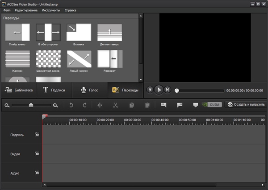Screen dimensions: 268x190
Task: Skip to previous frame in the player
Action: tap(150, 90)
